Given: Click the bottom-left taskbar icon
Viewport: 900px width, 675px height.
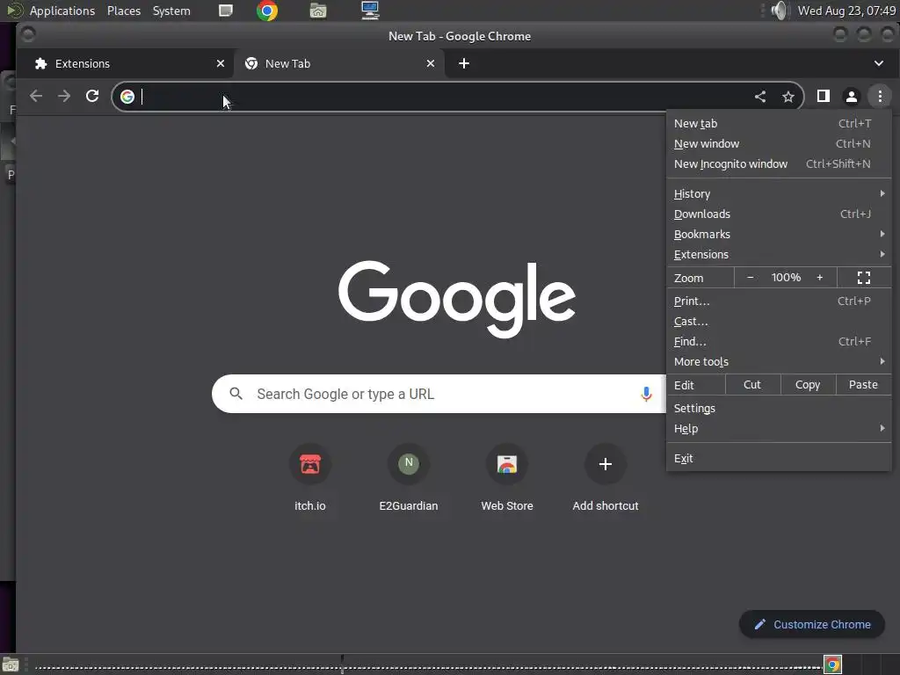Looking at the screenshot, I should point(11,664).
